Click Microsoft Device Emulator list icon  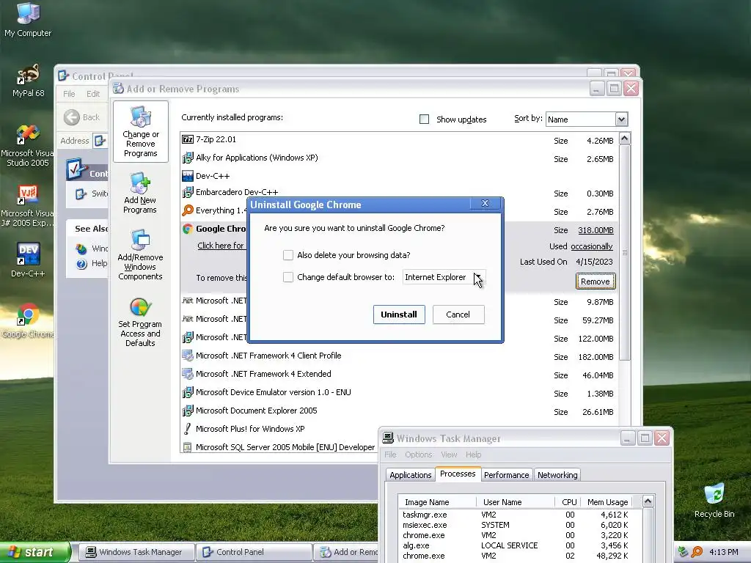pos(188,393)
